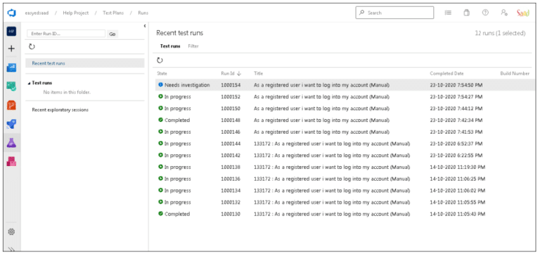Select the Test runs tab

[170, 46]
